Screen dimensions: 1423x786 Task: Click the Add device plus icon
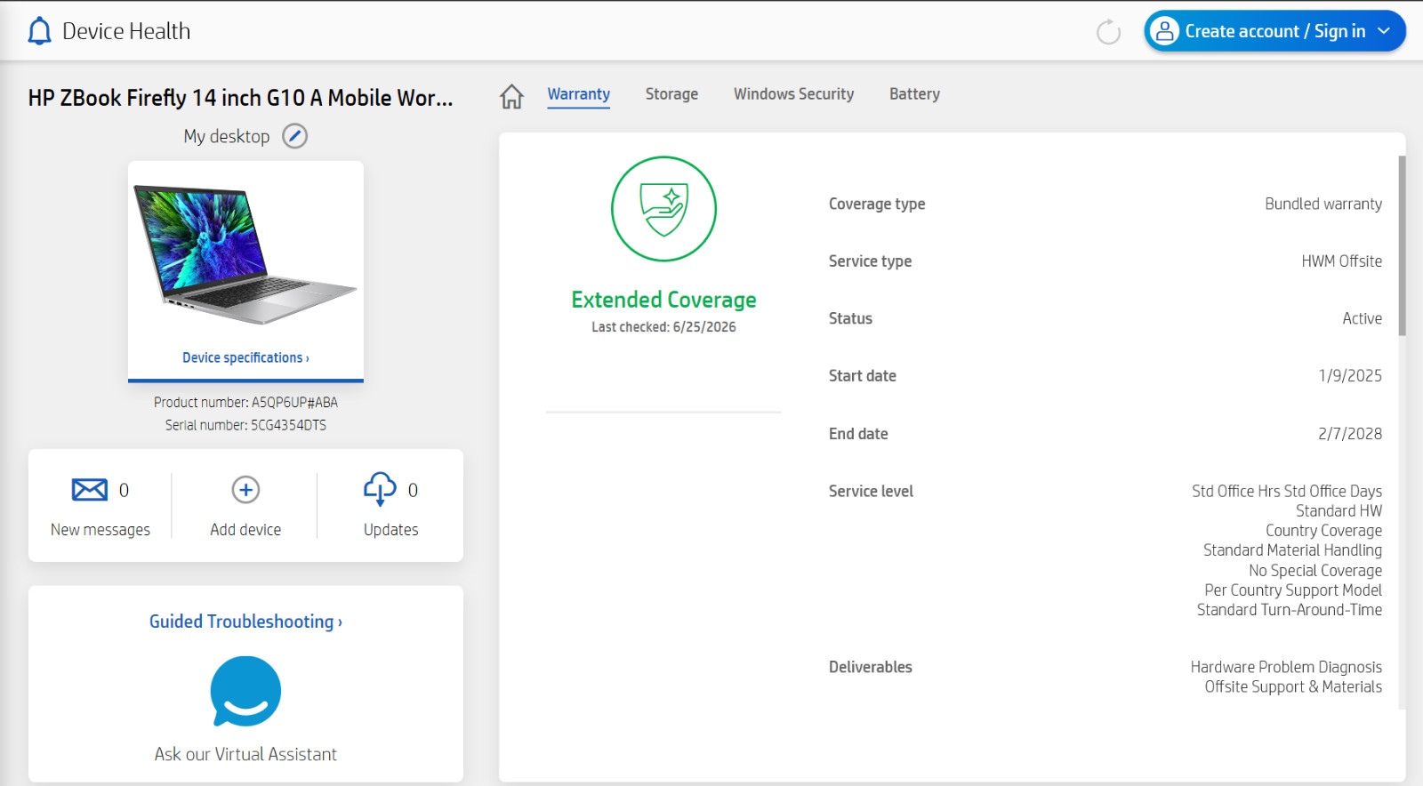pyautogui.click(x=245, y=490)
